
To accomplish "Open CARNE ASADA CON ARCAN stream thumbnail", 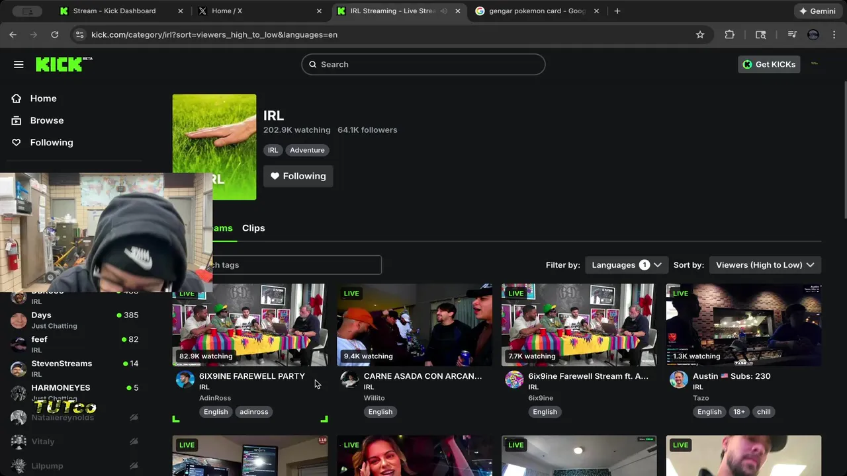I will click(x=415, y=325).
